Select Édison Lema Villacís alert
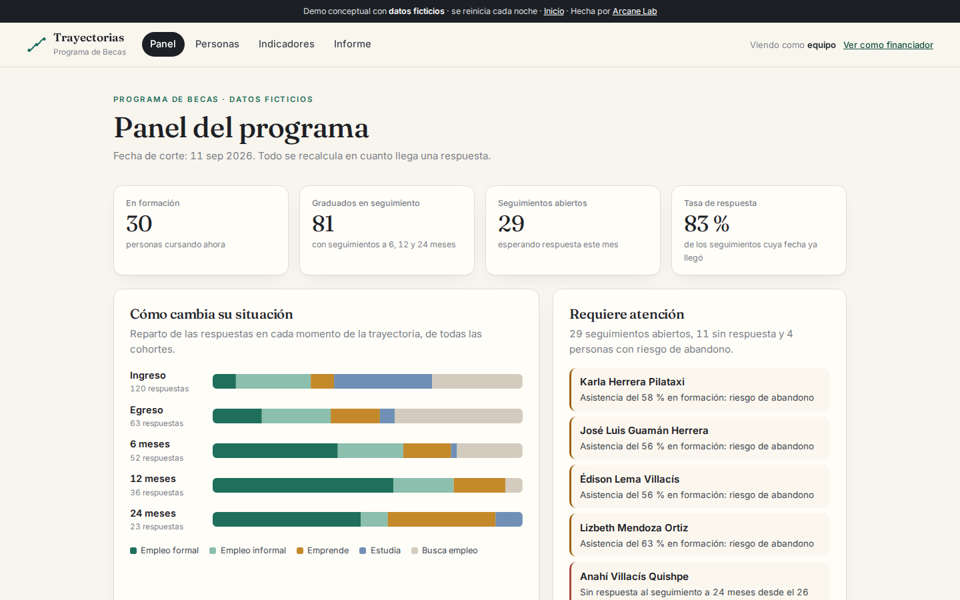 click(x=699, y=487)
